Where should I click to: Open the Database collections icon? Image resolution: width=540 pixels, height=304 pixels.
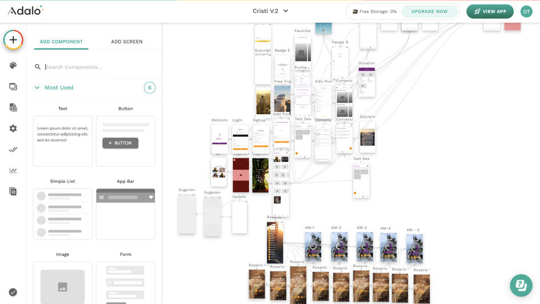pyautogui.click(x=13, y=107)
